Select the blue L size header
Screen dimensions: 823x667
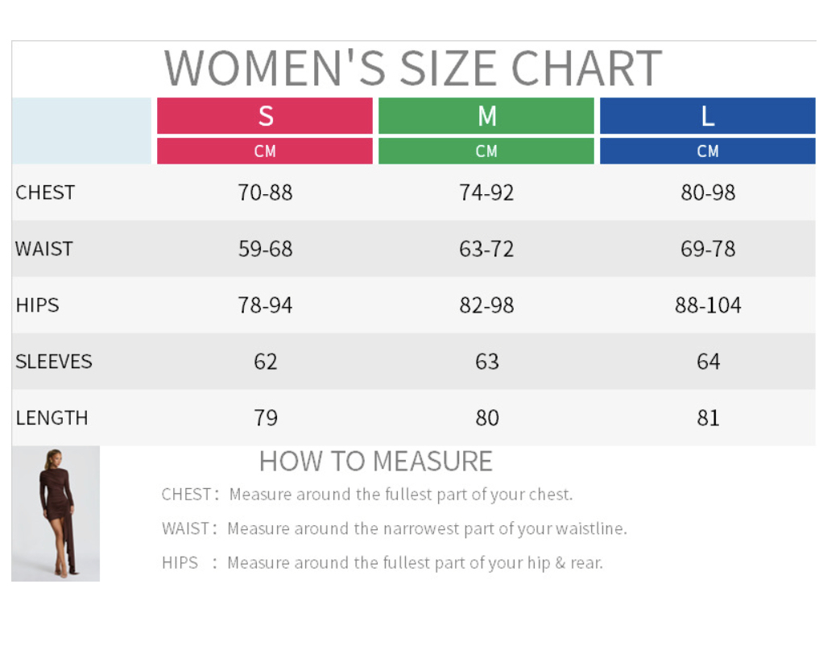pos(707,116)
